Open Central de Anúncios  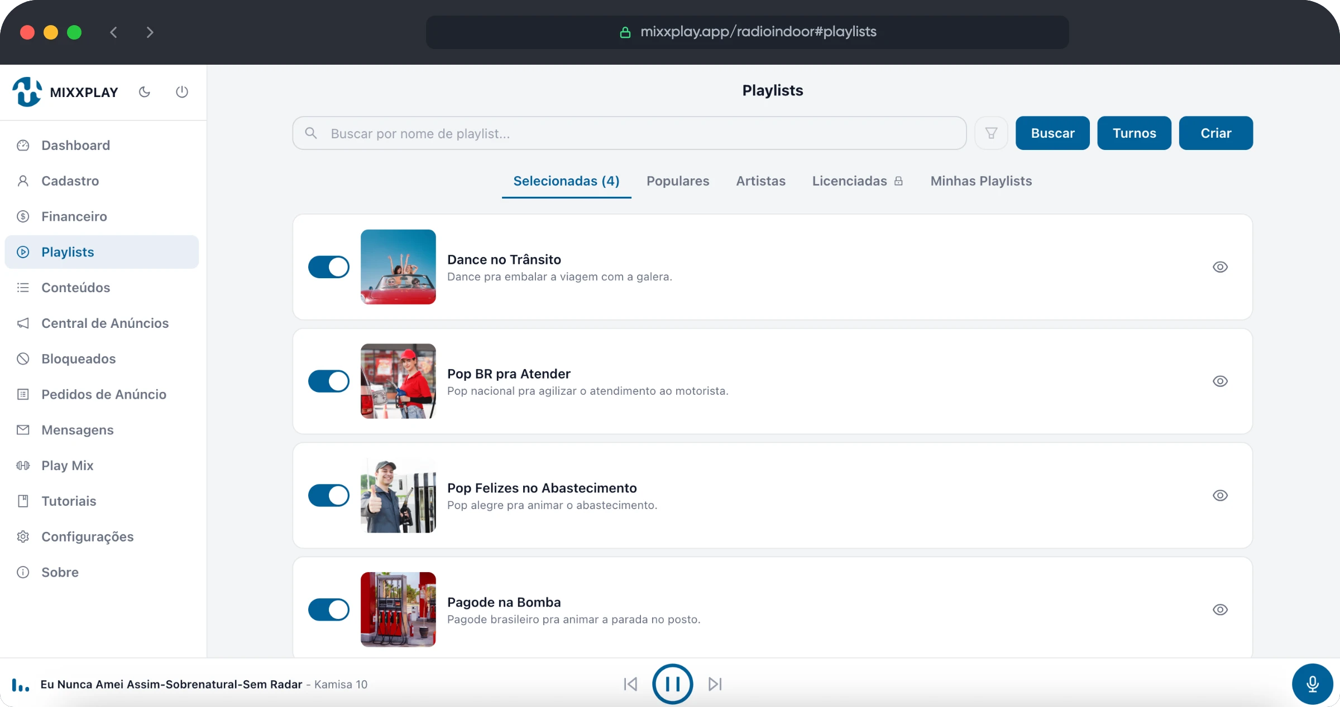point(102,323)
